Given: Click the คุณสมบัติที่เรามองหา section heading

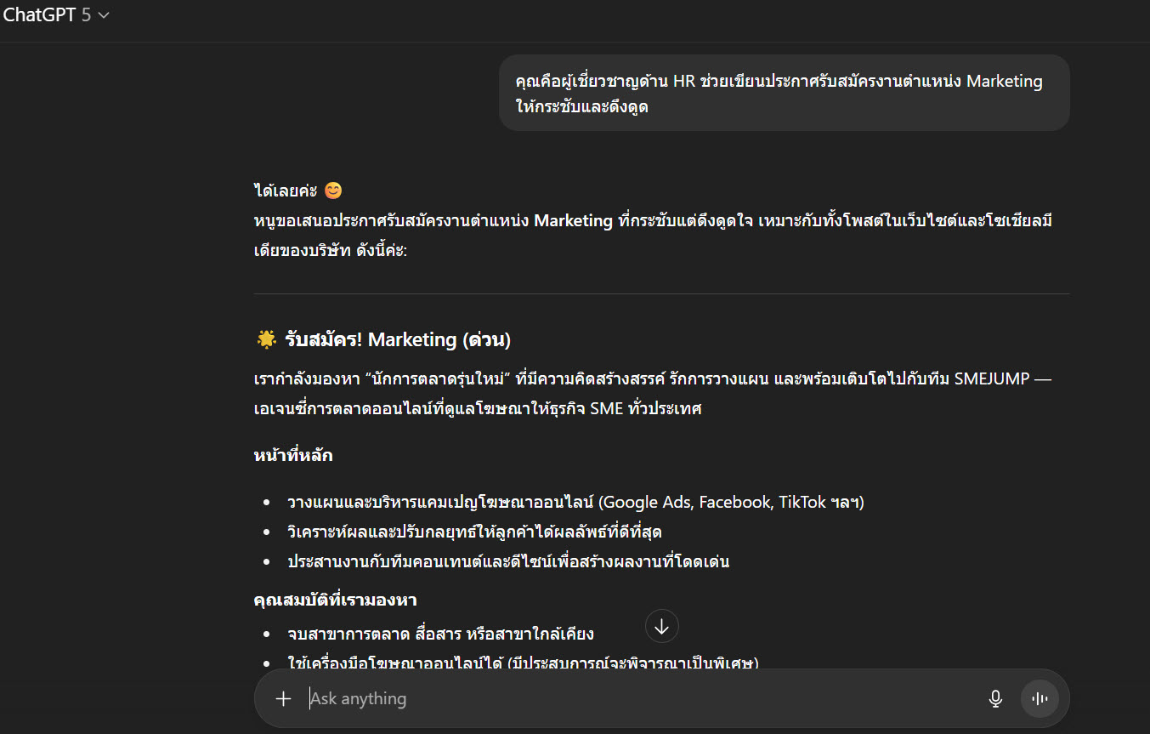Looking at the screenshot, I should [x=335, y=600].
